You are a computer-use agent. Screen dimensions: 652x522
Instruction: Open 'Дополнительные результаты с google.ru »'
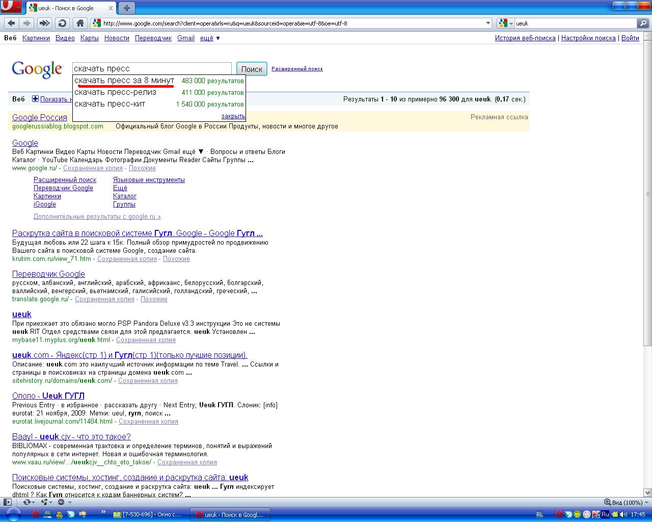click(x=97, y=217)
